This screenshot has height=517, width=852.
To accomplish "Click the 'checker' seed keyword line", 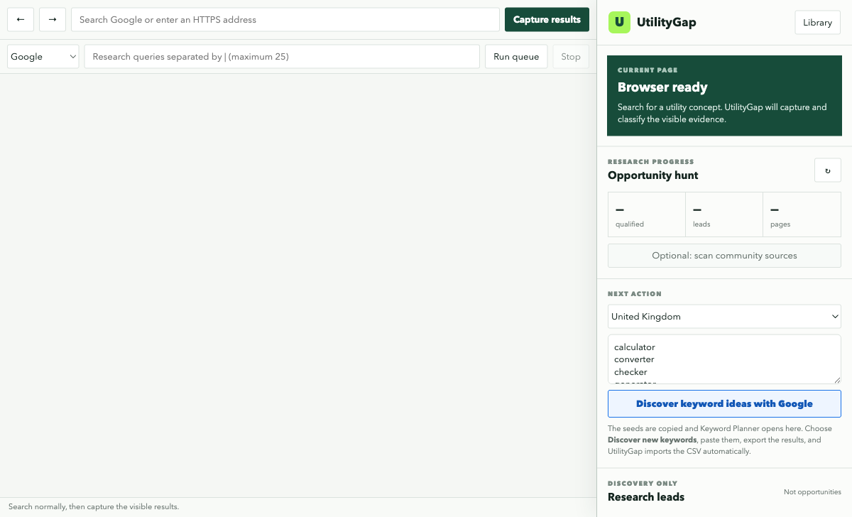I will [630, 372].
